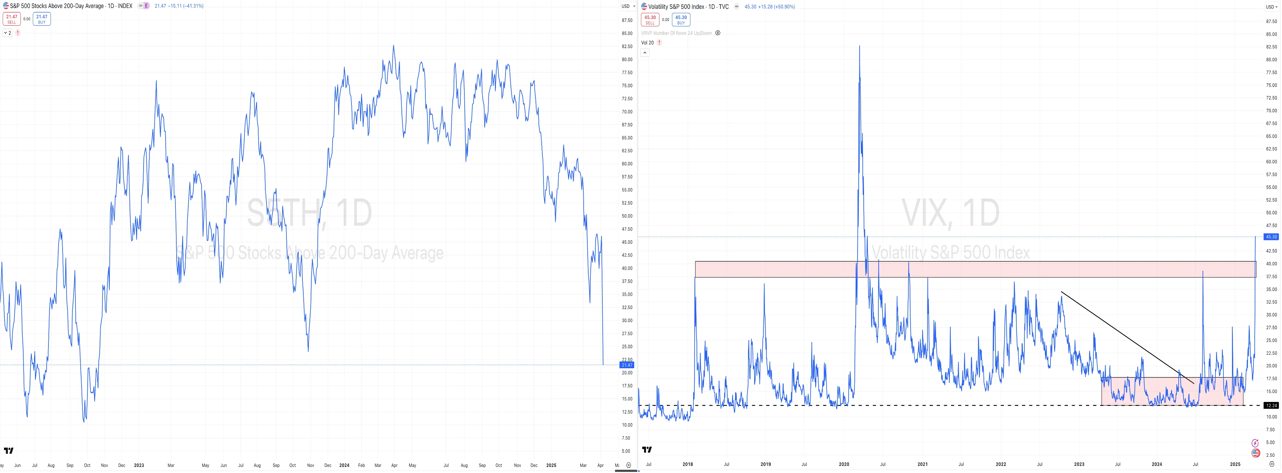Screen dimensions: 1282x473
Task: Click the 21.47 price label on S5TH axis
Action: [627, 365]
